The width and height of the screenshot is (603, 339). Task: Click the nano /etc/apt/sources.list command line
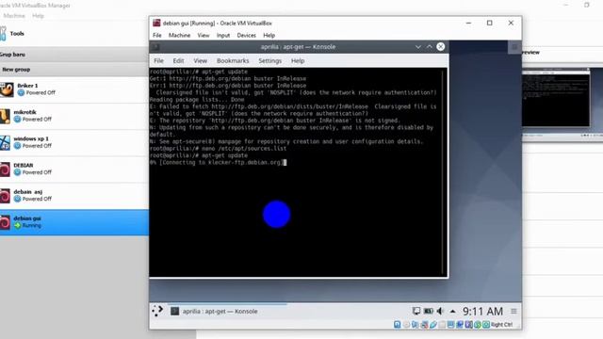(218, 149)
